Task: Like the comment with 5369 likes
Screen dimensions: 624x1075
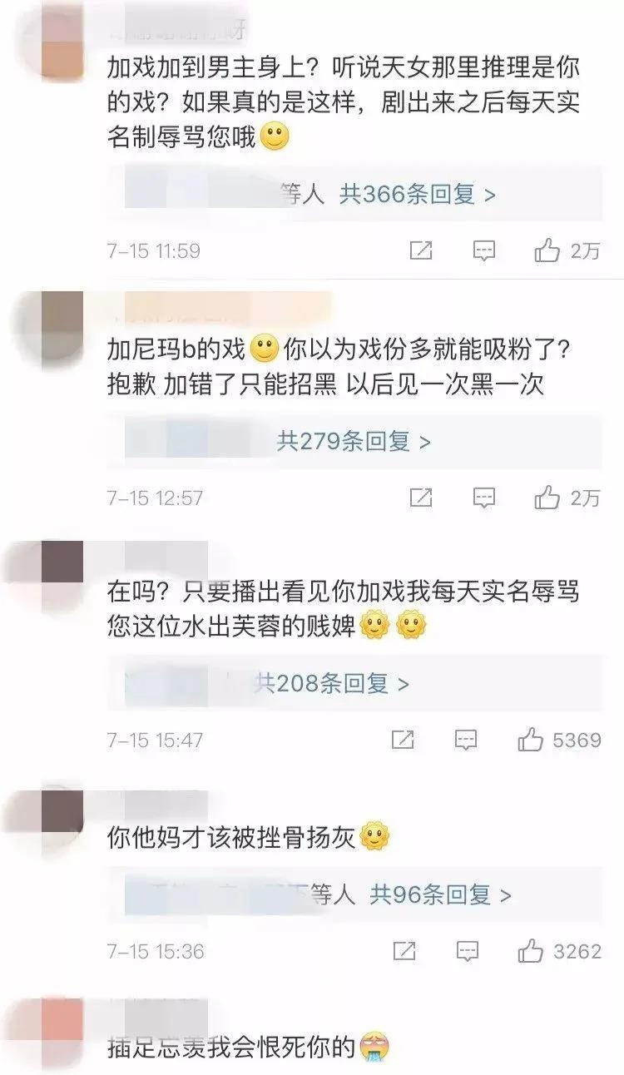Action: point(530,739)
